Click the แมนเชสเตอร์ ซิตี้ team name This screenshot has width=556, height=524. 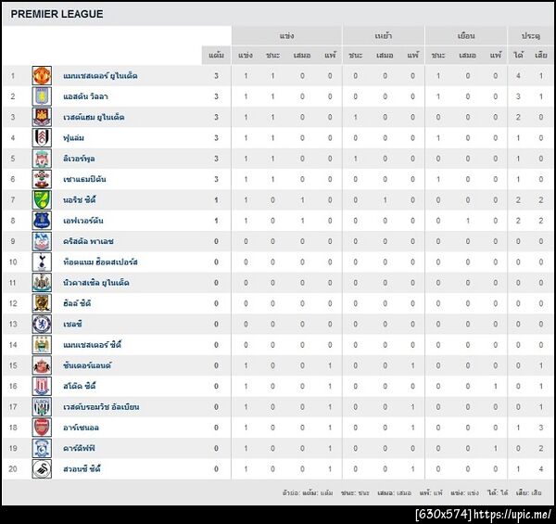pyautogui.click(x=93, y=344)
